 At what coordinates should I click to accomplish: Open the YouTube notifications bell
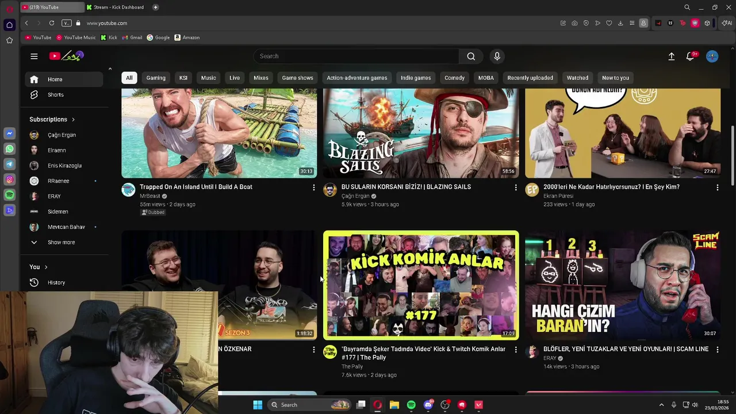tap(690, 56)
